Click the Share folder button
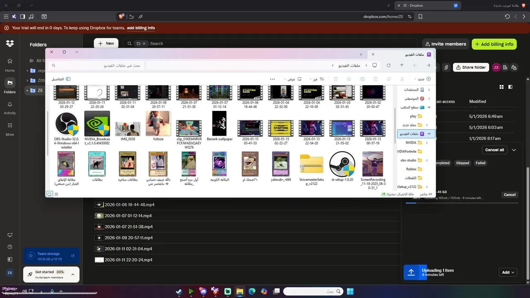The width and height of the screenshot is (530, 298). click(x=471, y=67)
